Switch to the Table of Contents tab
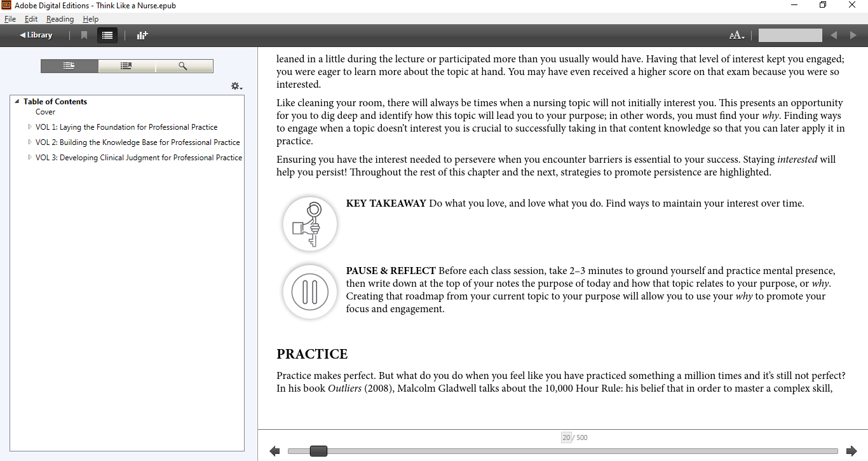 point(69,66)
